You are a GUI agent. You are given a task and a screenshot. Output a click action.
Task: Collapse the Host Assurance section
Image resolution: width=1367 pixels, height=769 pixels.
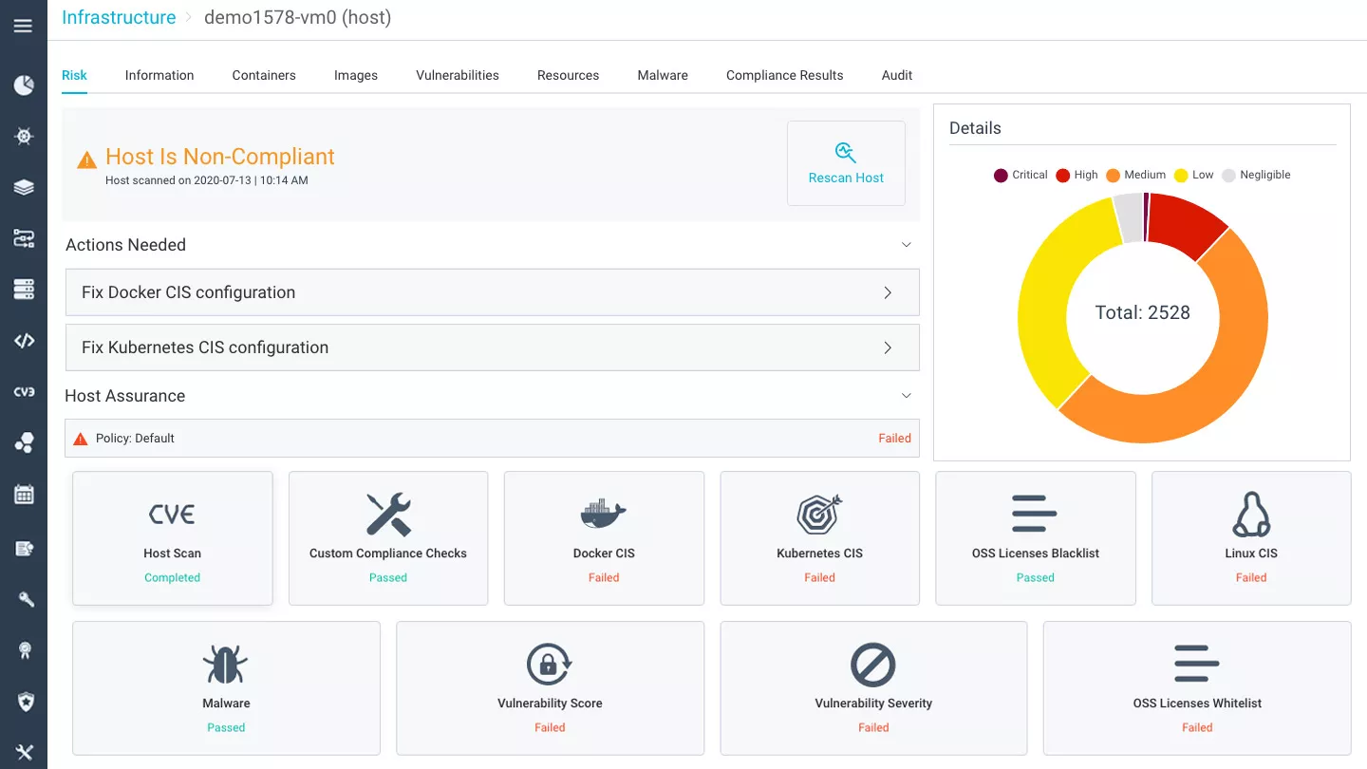click(x=907, y=396)
